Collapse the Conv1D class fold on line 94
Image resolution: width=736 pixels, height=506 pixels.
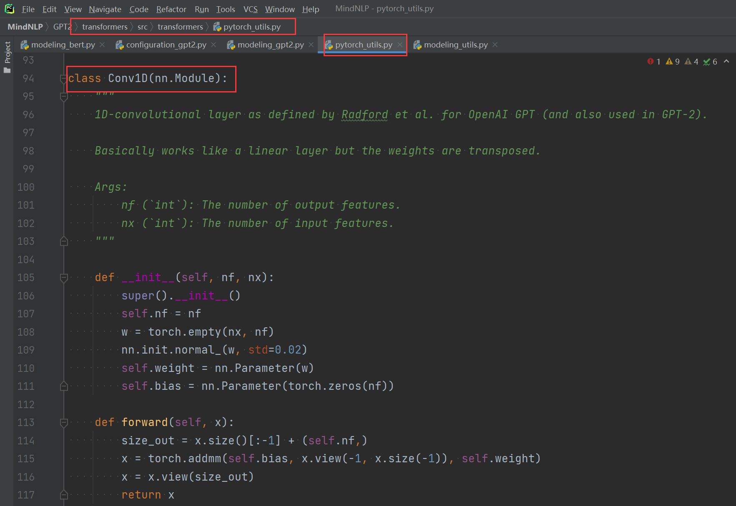tap(64, 78)
